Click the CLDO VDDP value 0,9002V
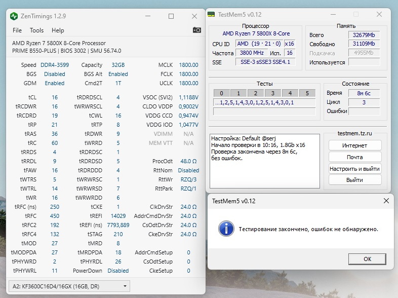Image resolution: width=398 pixels, height=298 pixels. [x=188, y=107]
